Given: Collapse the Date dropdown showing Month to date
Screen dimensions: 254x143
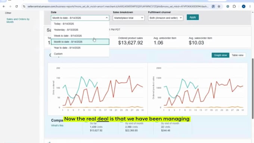Looking at the screenshot, I should click(x=80, y=18).
